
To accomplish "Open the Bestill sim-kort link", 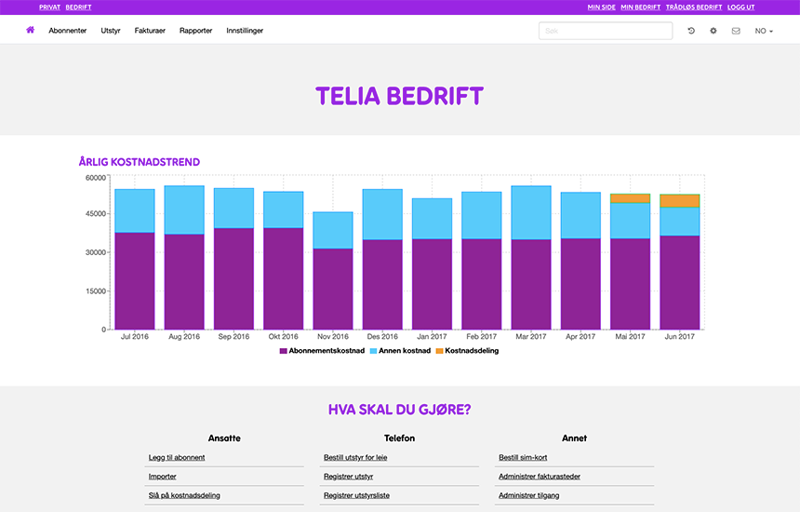I will (x=523, y=457).
